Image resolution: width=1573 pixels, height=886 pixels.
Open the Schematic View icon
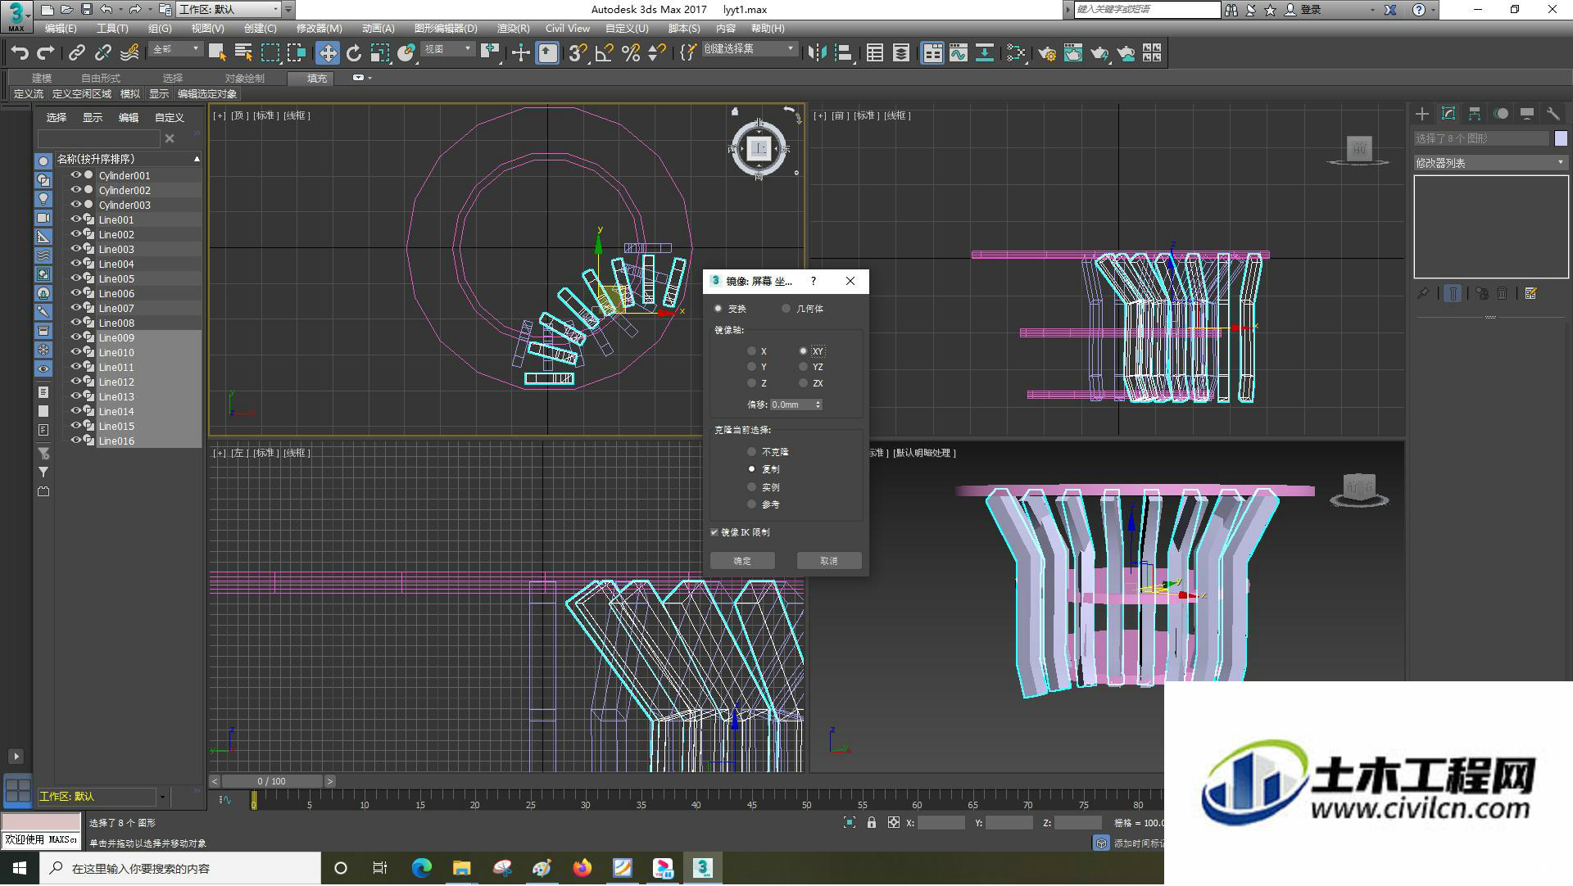tap(985, 53)
